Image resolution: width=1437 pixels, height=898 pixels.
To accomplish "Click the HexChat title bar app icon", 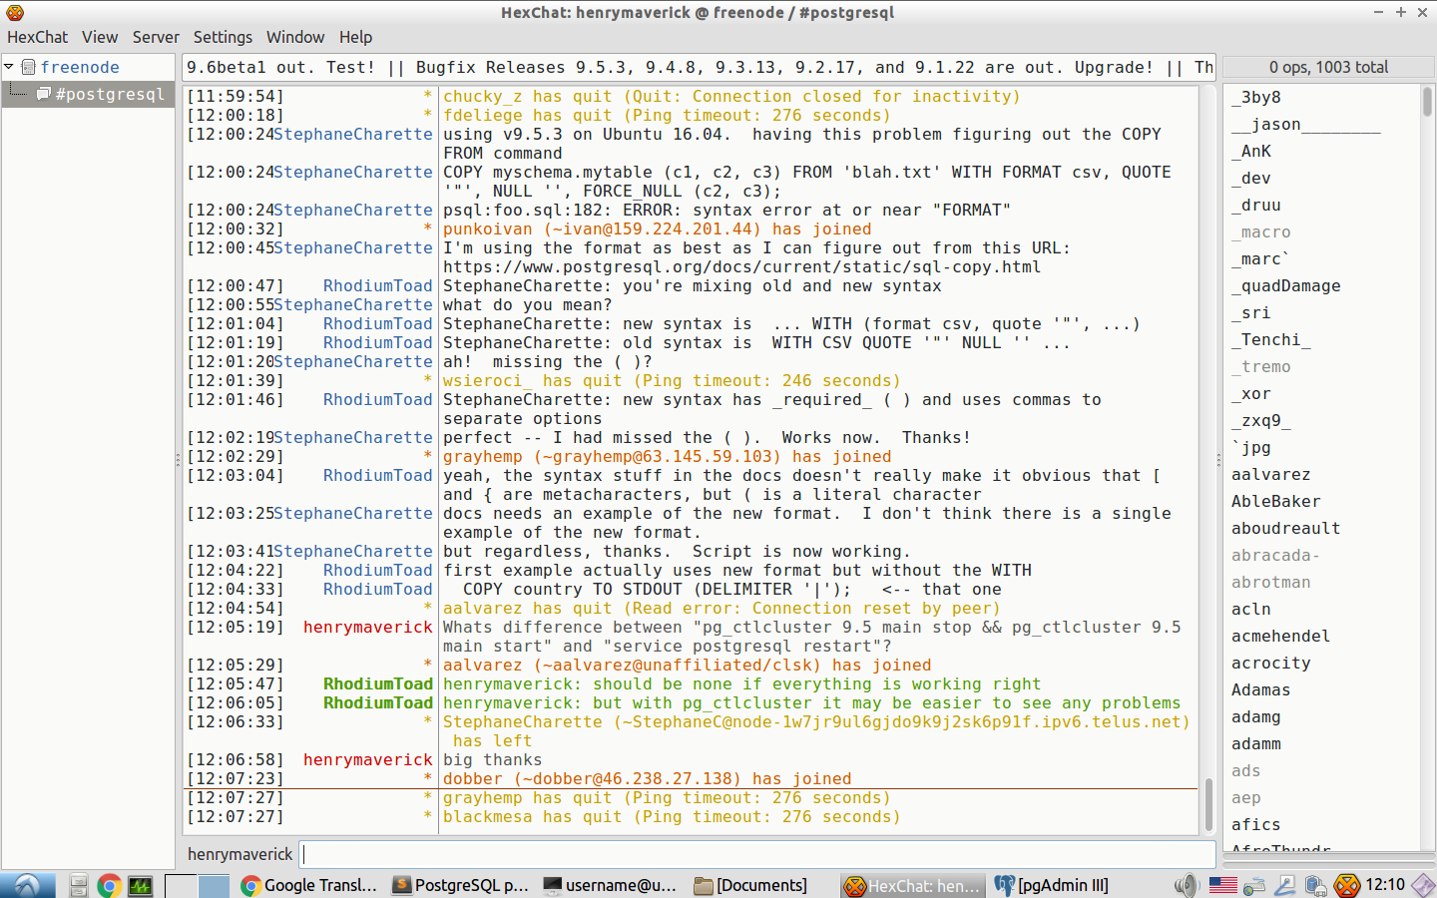I will pos(15,13).
